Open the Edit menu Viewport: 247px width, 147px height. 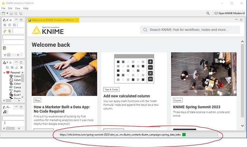pyautogui.click(x=10, y=8)
